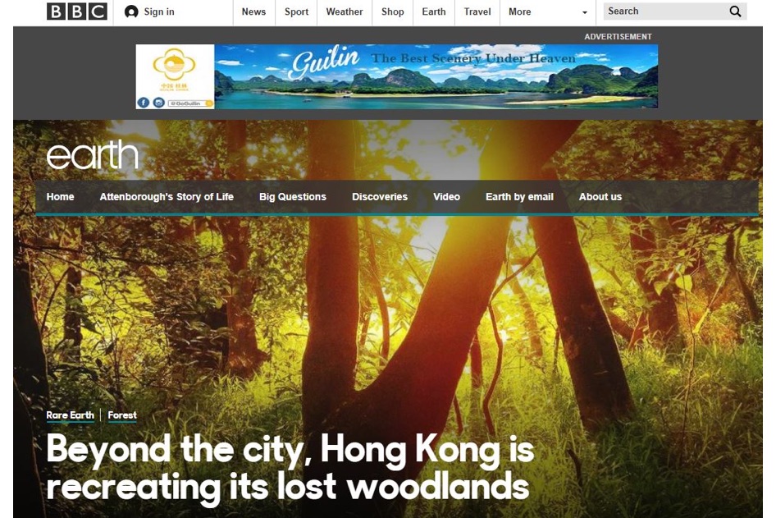Image resolution: width=776 pixels, height=518 pixels.
Task: Expand the More menu dropdown arrow
Action: click(x=585, y=12)
